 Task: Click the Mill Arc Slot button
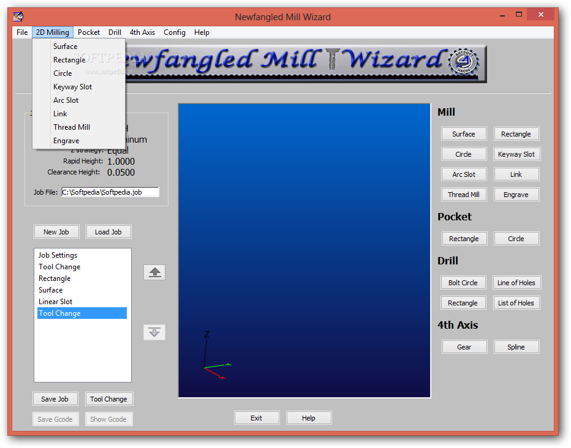click(x=464, y=174)
